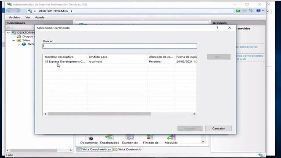The image size is (281, 158).
Task: Collapse the DESKTOP-H server tree node
Action: (8, 32)
